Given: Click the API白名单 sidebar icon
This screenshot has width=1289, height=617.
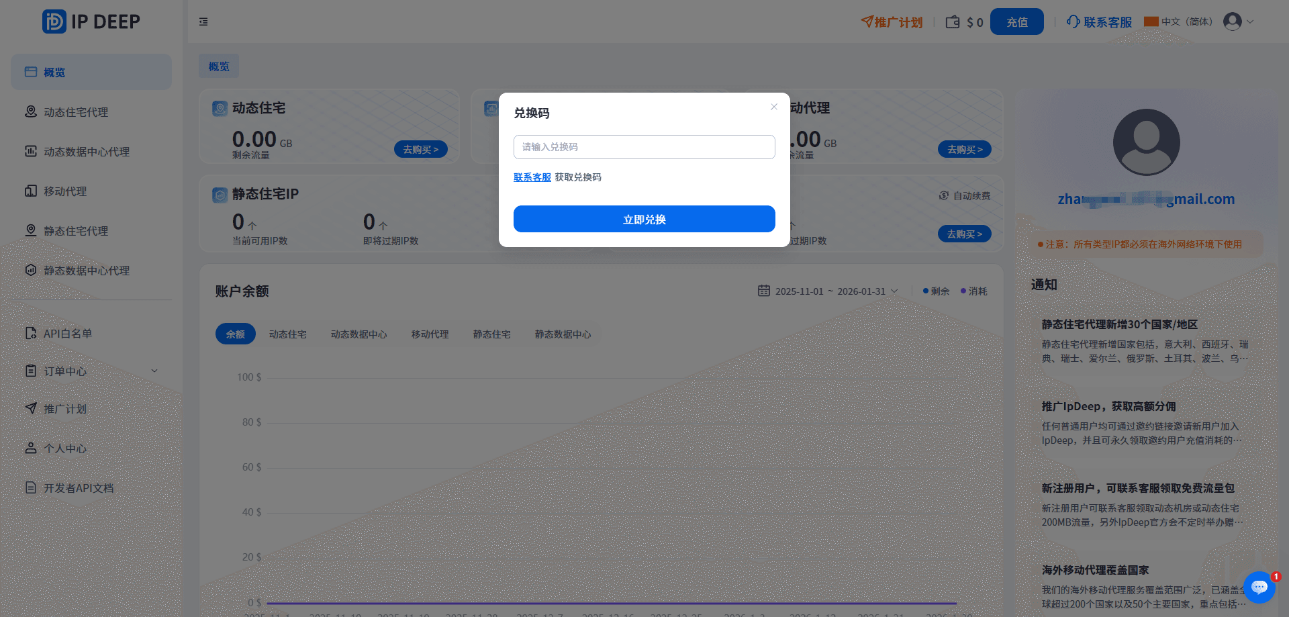Looking at the screenshot, I should click(30, 332).
